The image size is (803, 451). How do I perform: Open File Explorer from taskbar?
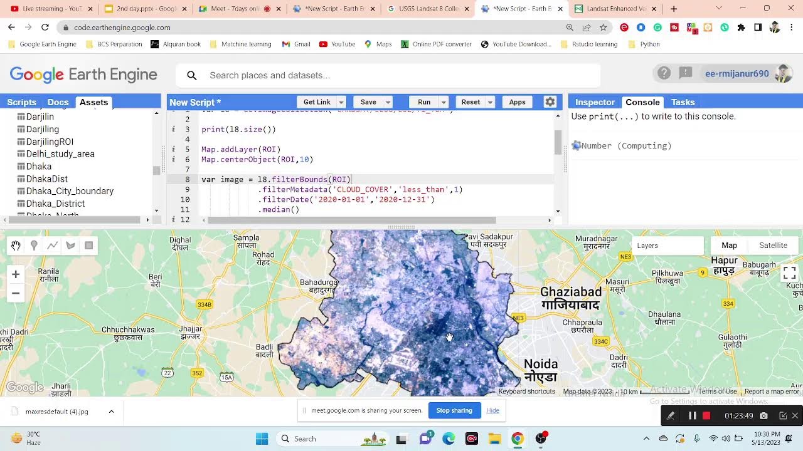pyautogui.click(x=494, y=438)
